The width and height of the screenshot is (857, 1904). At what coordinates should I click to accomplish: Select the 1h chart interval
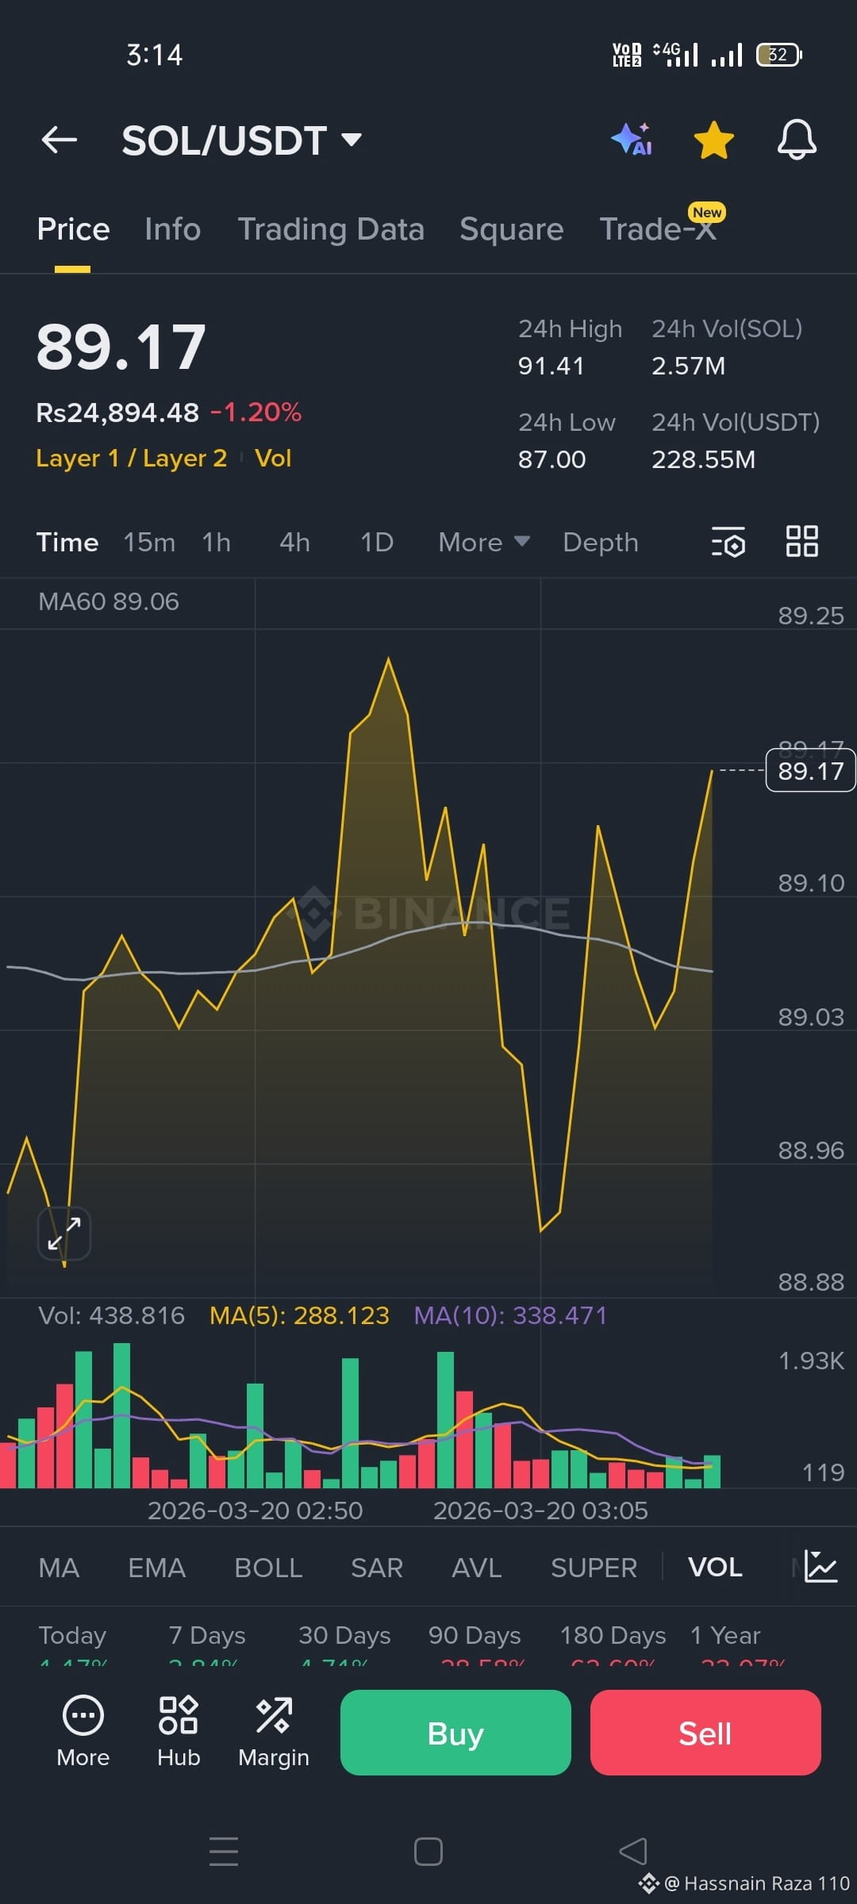pyautogui.click(x=216, y=543)
